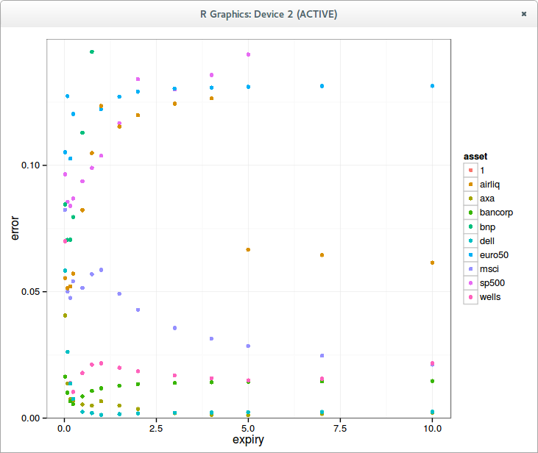Click the purple msci legend swatch
Screen dimensions: 538x453
tap(470, 269)
